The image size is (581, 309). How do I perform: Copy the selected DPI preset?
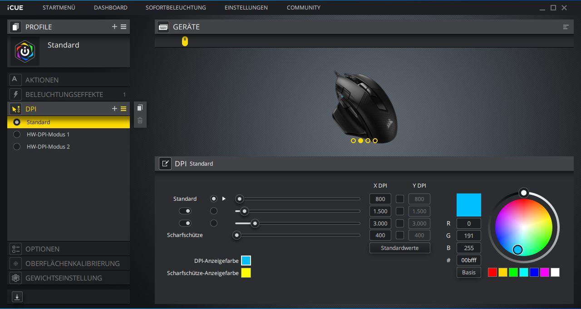[x=140, y=107]
